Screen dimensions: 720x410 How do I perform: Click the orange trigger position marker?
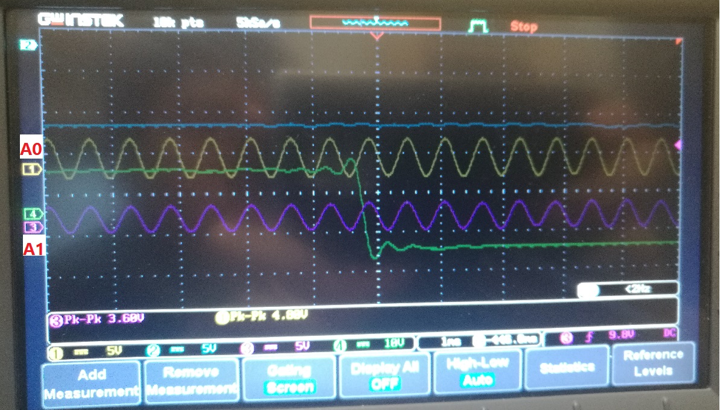(x=377, y=36)
